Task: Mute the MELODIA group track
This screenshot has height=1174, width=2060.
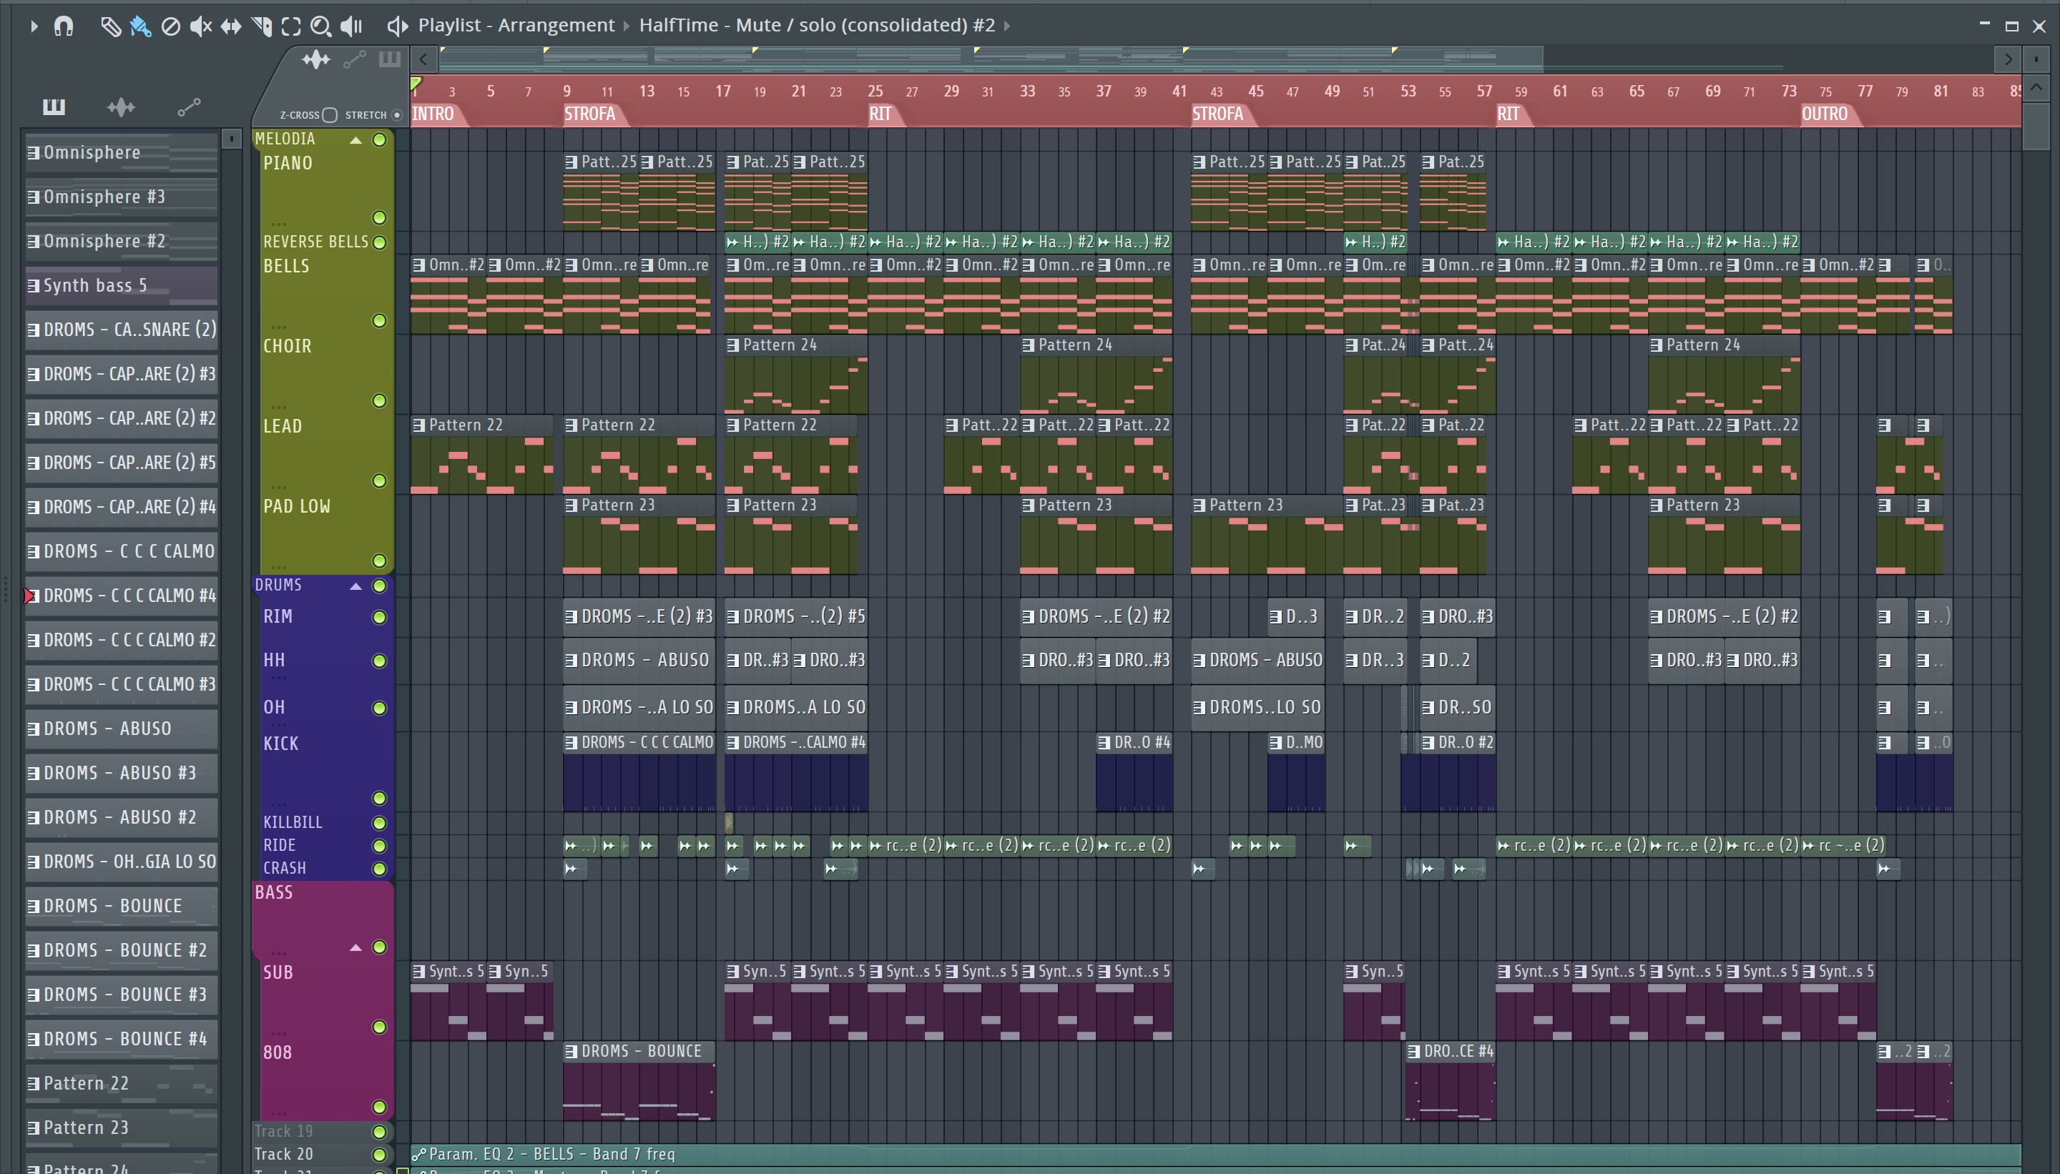Action: 379,139
